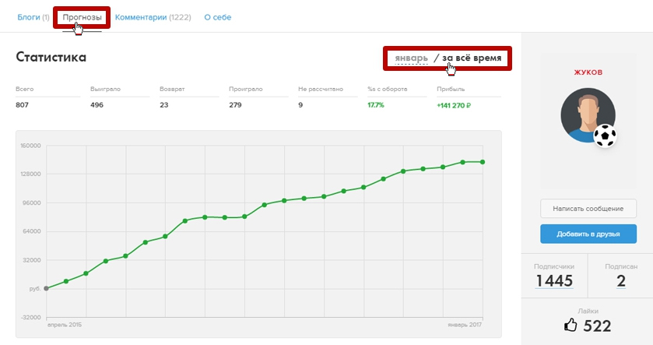Click the gray starting point on chart
The image size is (653, 345).
[46, 288]
